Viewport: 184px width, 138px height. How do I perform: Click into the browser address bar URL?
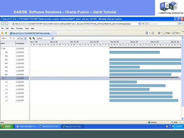[x=75, y=24]
